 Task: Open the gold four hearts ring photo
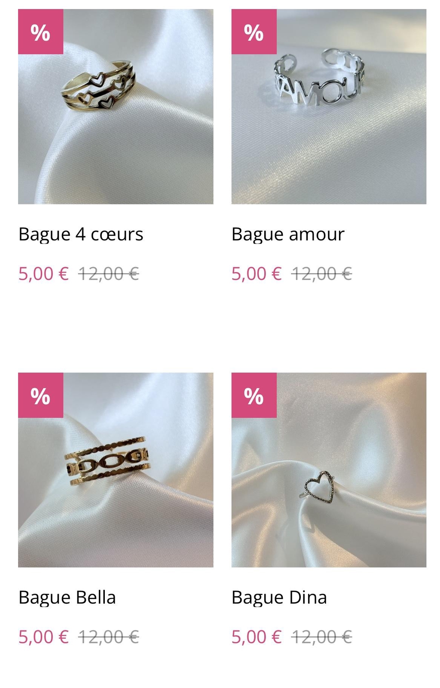[116, 107]
